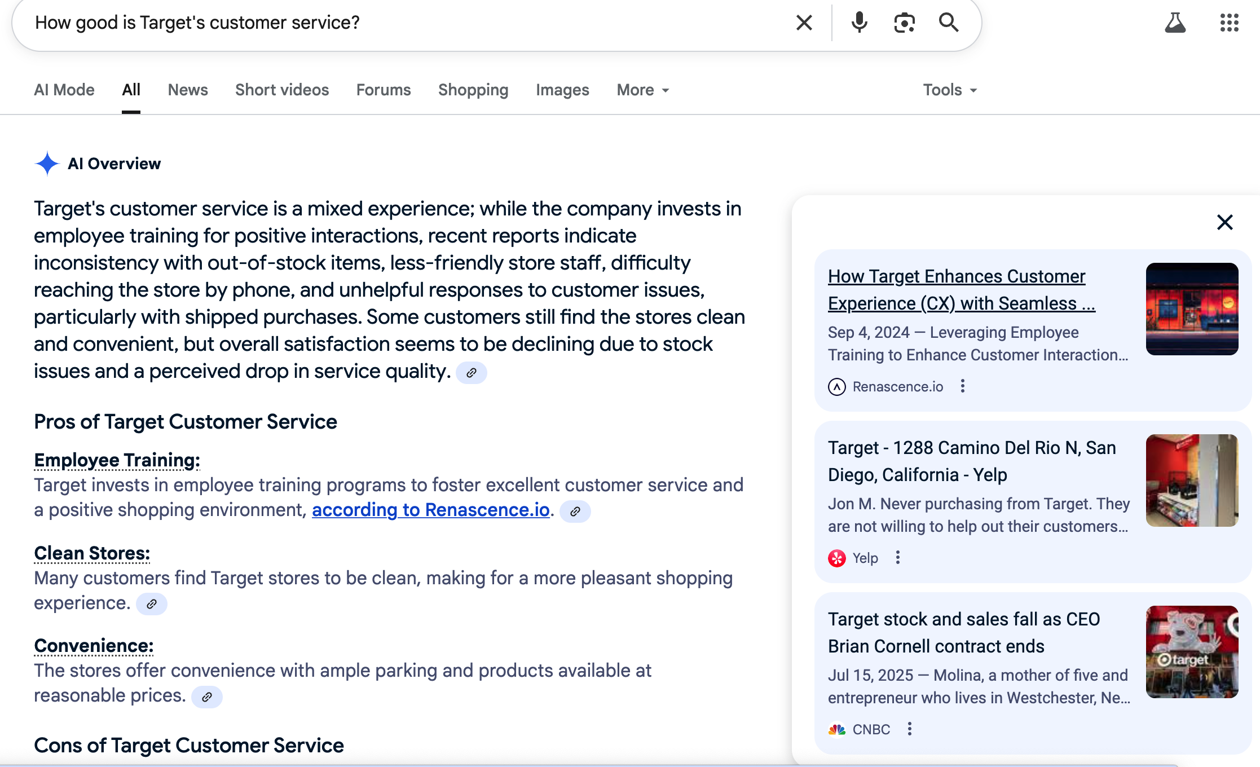Click Pros of Target Customer Service heading
Screen dimensions: 1260x767
[x=186, y=422]
